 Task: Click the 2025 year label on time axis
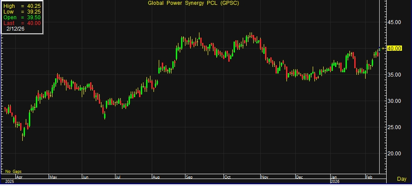click(x=10, y=180)
